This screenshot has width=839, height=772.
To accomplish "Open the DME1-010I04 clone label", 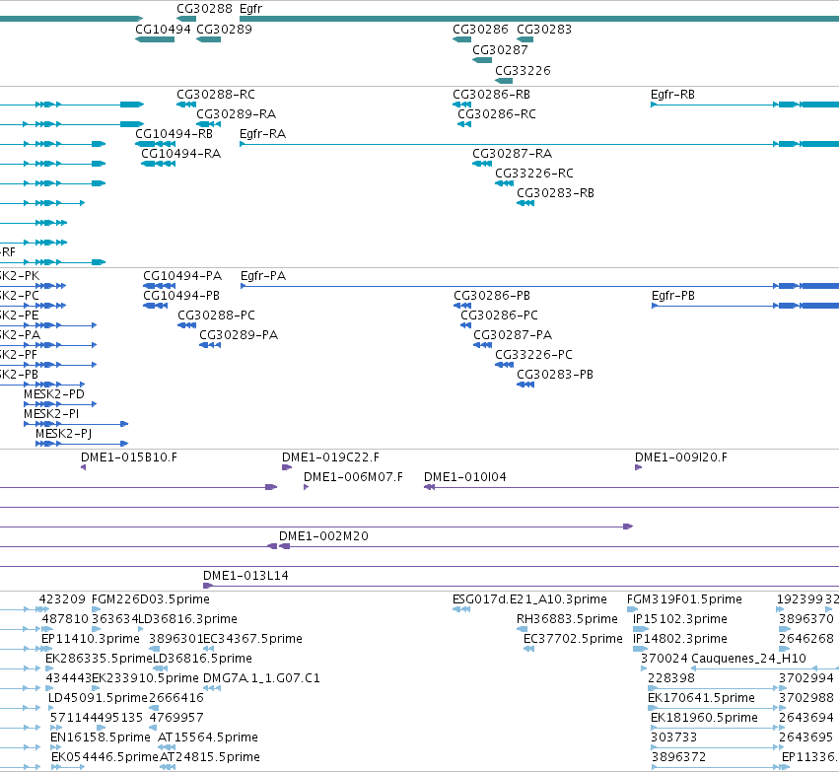I will [465, 478].
